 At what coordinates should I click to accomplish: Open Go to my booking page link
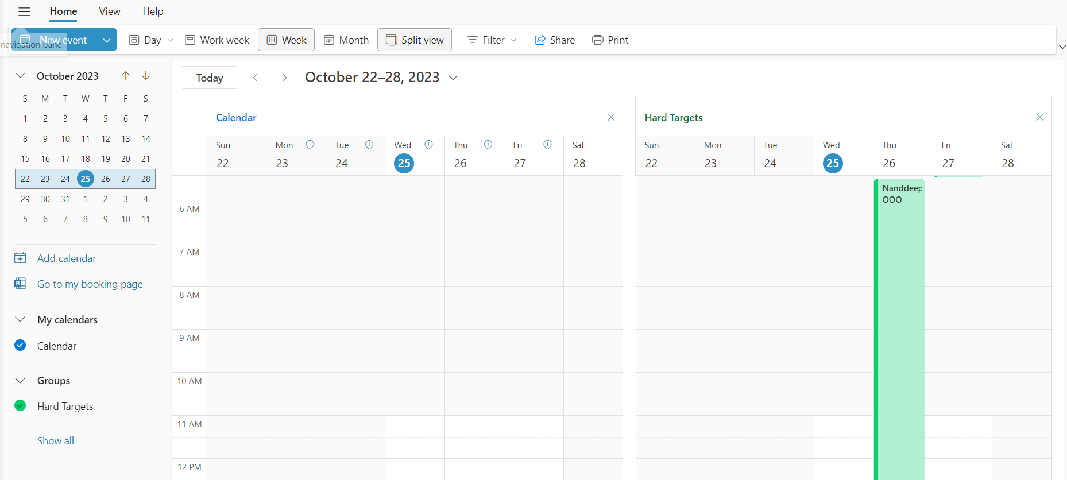tap(90, 284)
